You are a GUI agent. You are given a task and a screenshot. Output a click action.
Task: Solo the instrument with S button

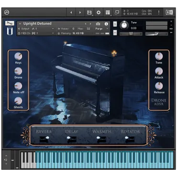point(115,24)
